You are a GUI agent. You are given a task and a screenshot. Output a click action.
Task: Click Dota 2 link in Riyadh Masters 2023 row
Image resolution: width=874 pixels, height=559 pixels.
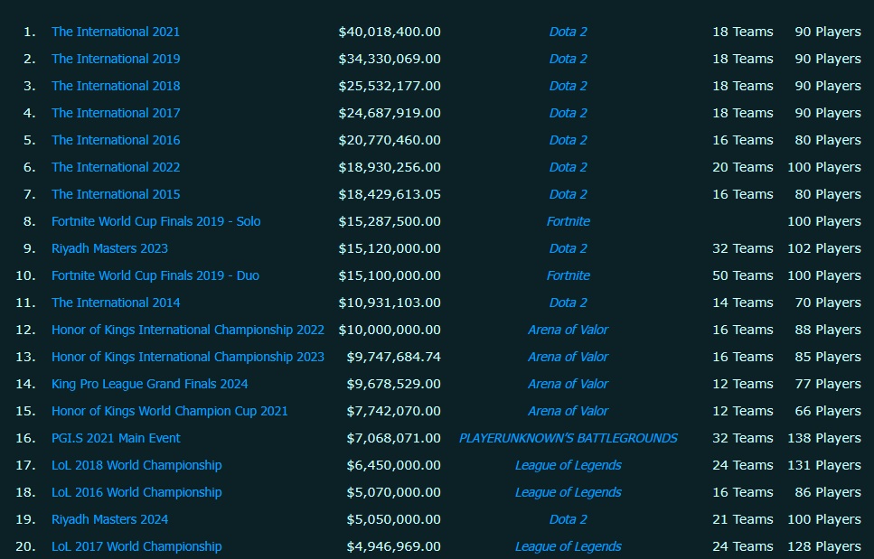click(x=568, y=248)
